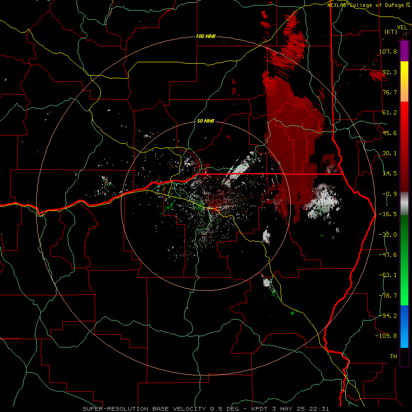Click the TH label on the scale
This screenshot has height=412, width=412.
pyautogui.click(x=393, y=357)
